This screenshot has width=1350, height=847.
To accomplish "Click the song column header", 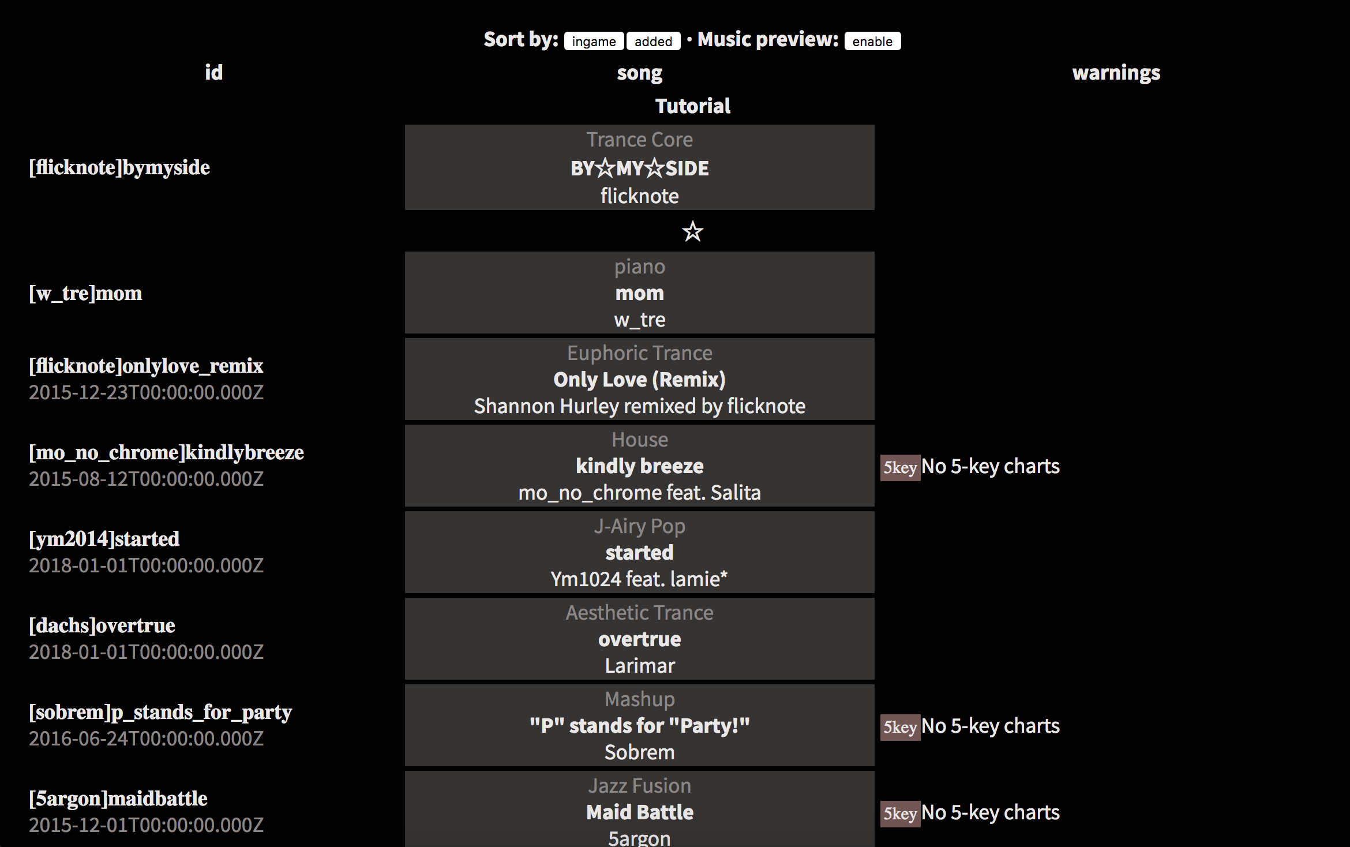I will (639, 72).
